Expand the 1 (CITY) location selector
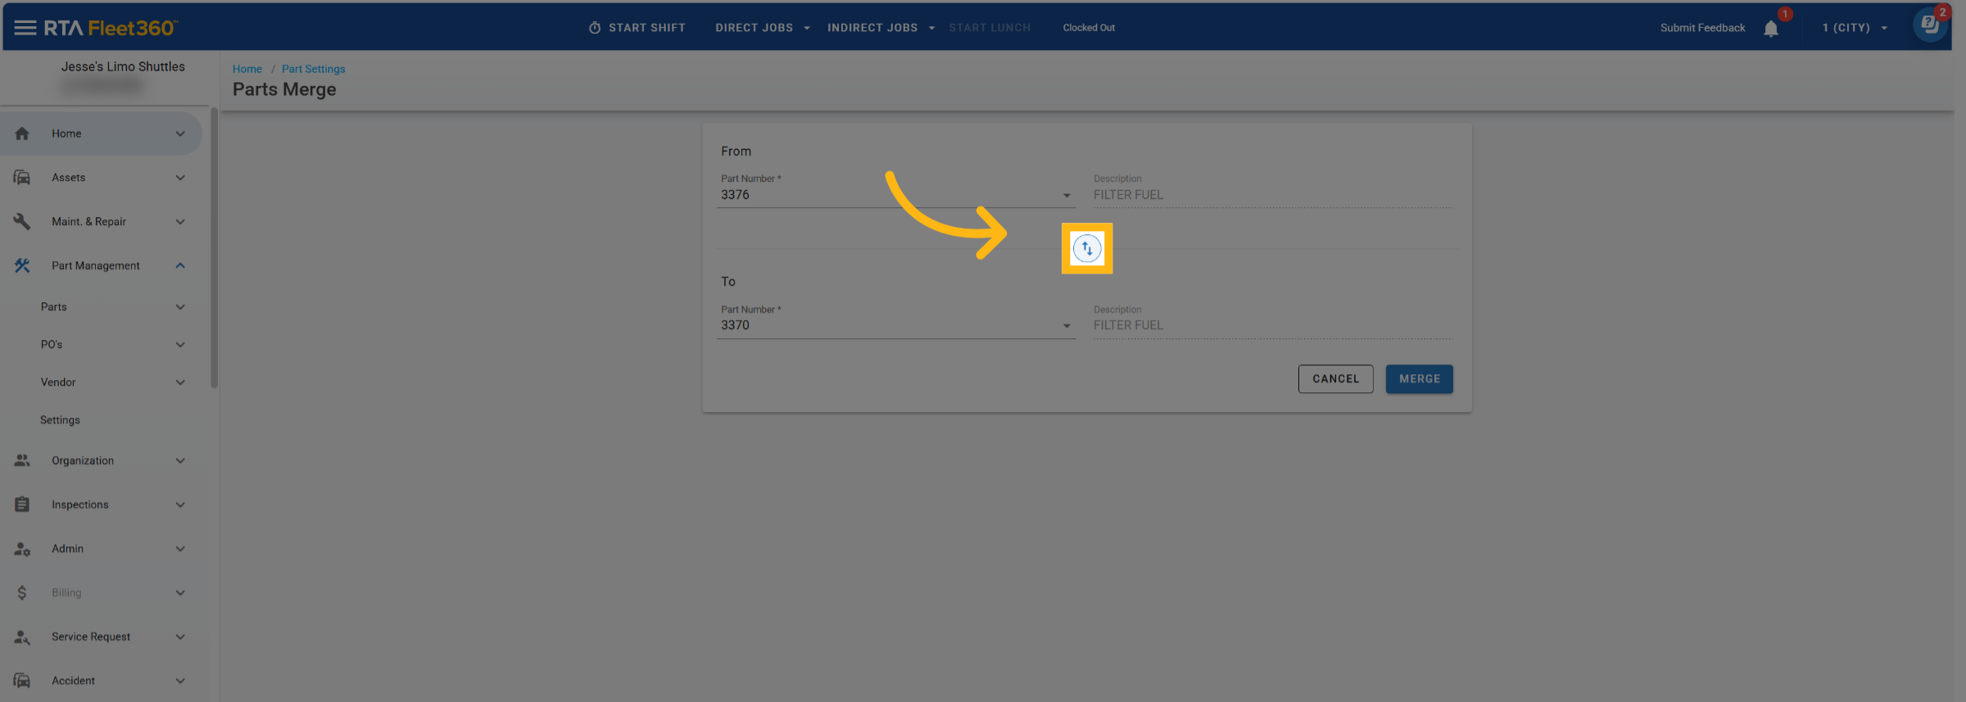This screenshot has width=1966, height=702. (1855, 28)
